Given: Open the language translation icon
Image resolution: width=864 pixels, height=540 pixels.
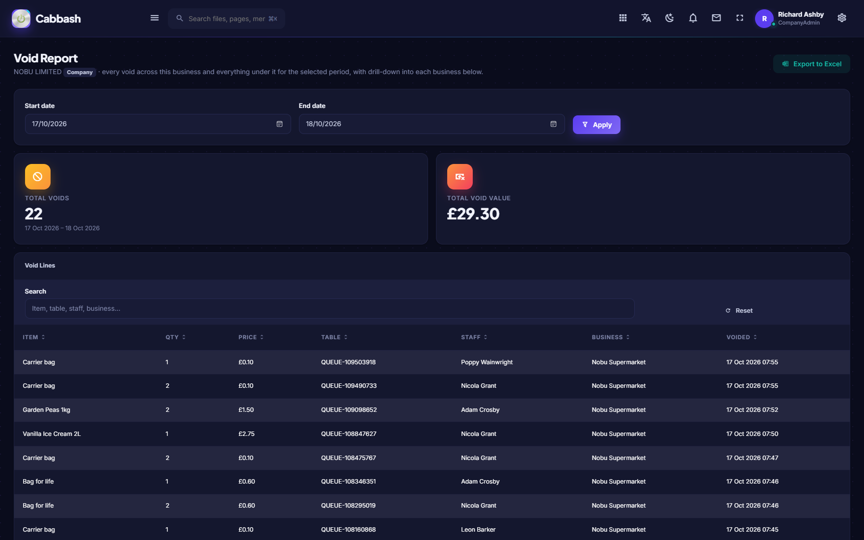Looking at the screenshot, I should point(646,18).
